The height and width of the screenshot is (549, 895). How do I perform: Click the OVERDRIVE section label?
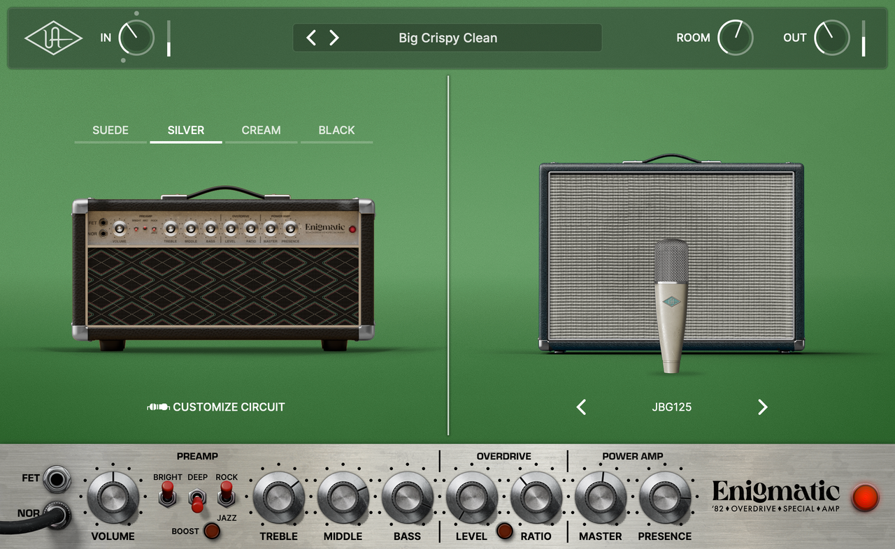[x=504, y=456]
